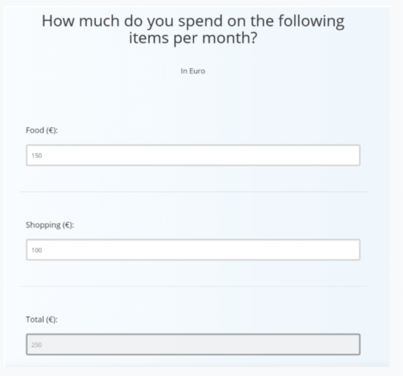403x376 pixels.
Task: Click the "Shopping (€):" label
Action: pyautogui.click(x=50, y=225)
